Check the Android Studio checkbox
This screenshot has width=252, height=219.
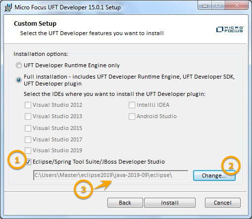(x=132, y=116)
